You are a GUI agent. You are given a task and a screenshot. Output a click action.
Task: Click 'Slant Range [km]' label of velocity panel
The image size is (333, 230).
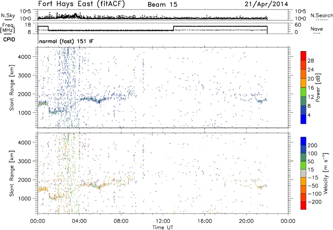pos(12,173)
